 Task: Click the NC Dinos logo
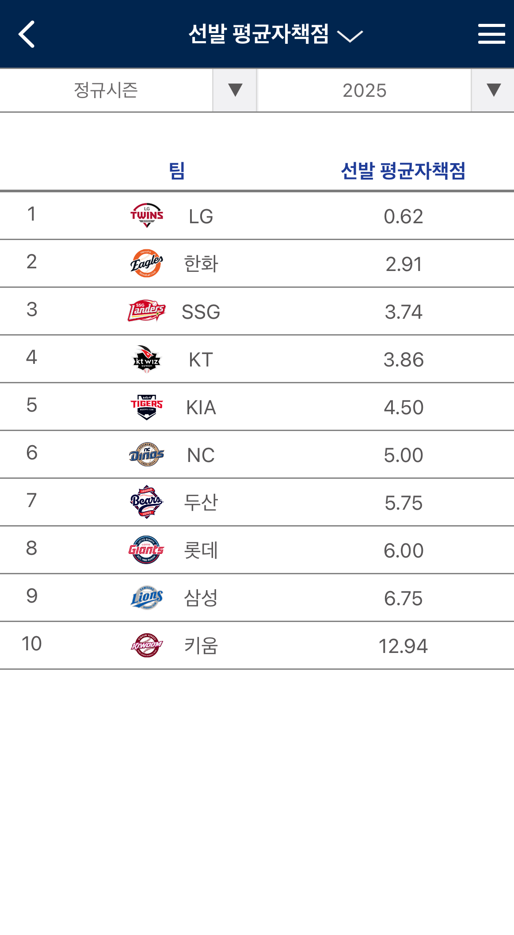(147, 454)
